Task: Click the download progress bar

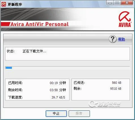Action: (67, 68)
